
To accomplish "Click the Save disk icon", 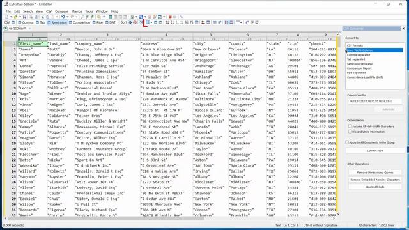I will [x=24, y=17].
